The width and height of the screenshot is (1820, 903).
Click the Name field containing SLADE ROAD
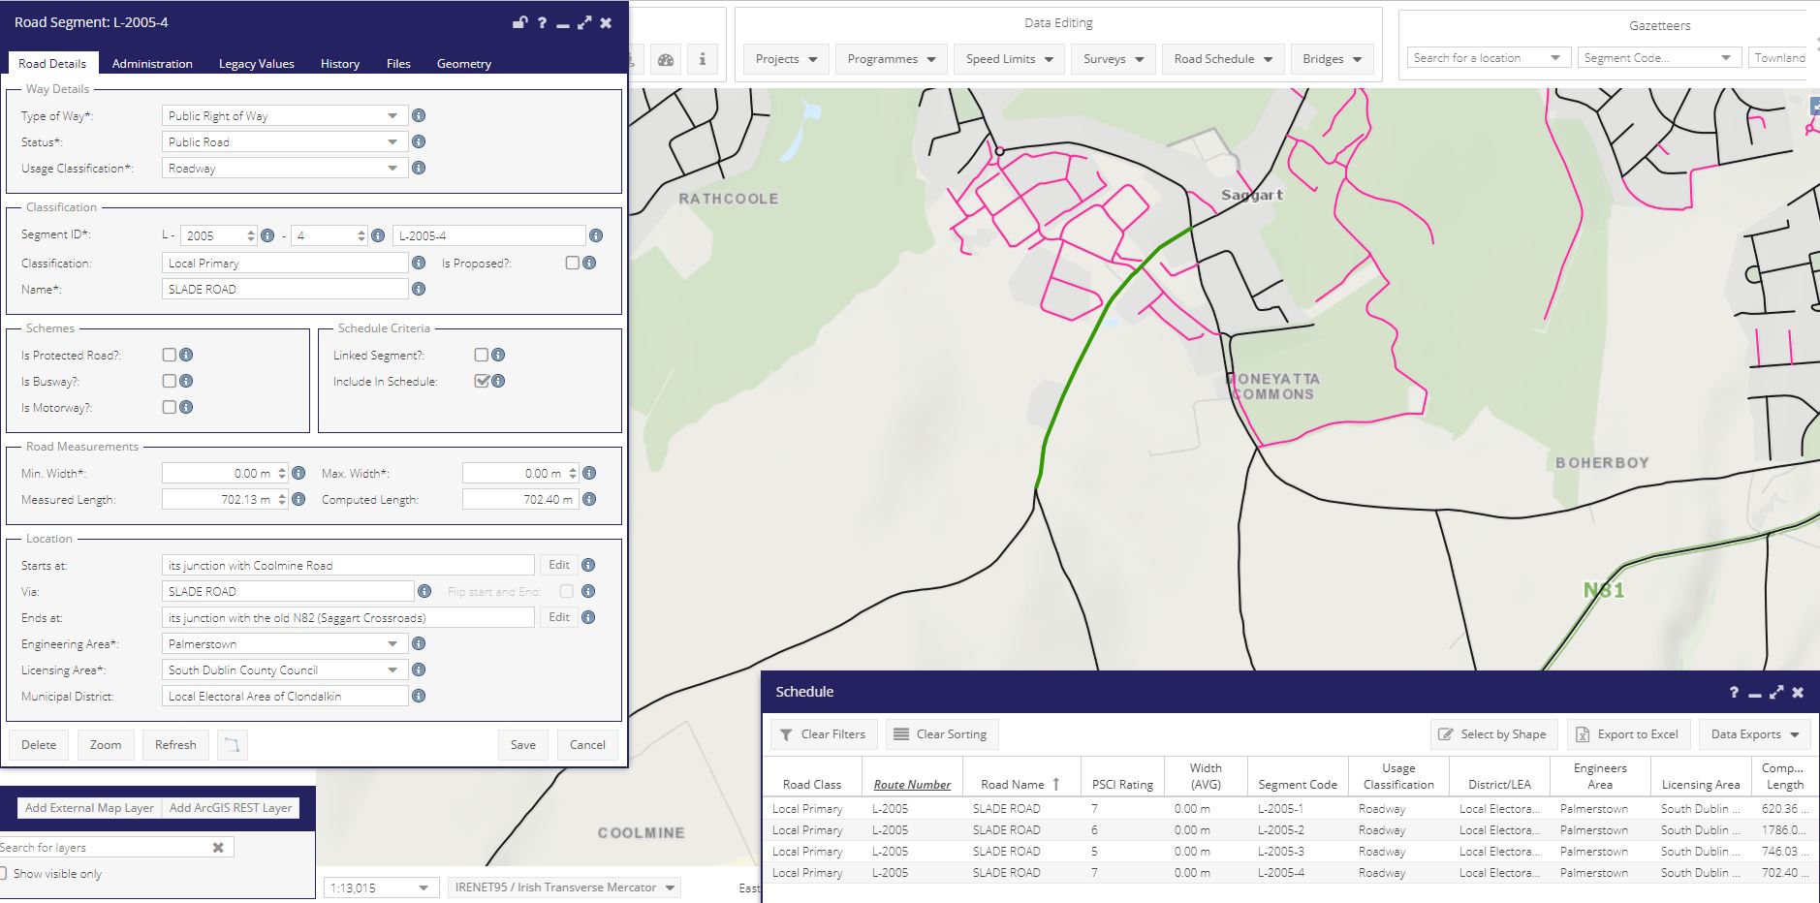click(284, 289)
